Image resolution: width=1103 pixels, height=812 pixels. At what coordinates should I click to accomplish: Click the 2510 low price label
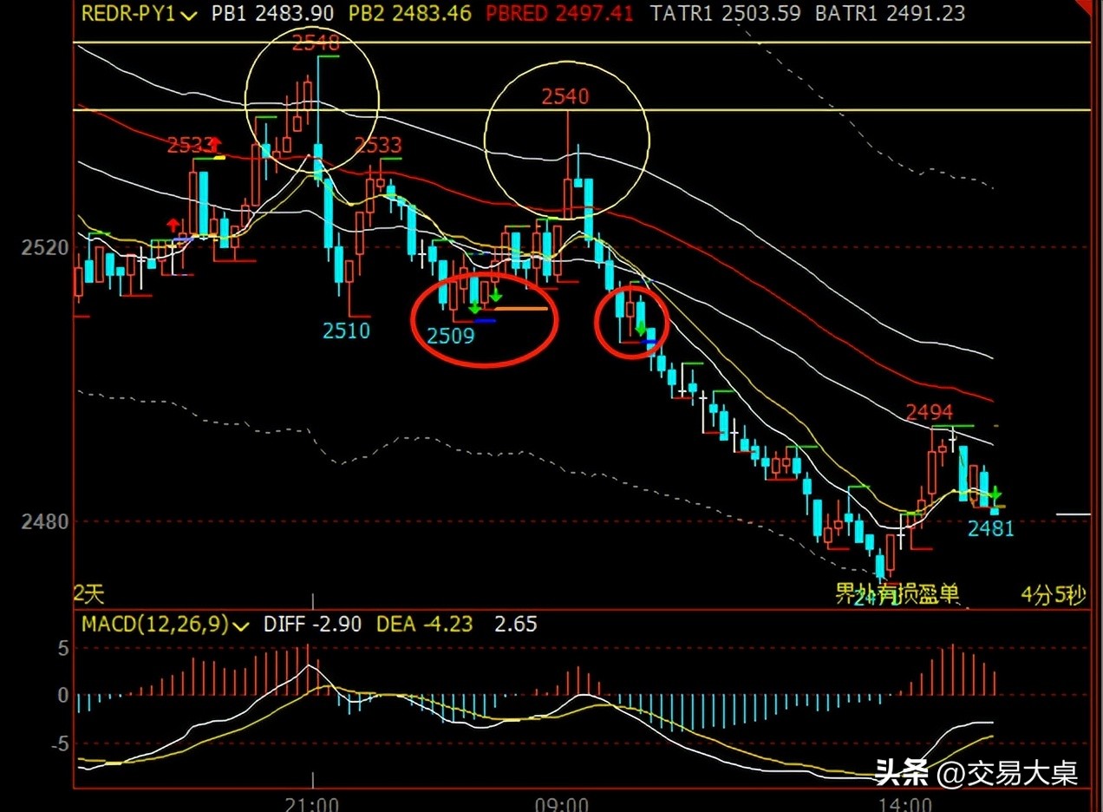(x=347, y=331)
